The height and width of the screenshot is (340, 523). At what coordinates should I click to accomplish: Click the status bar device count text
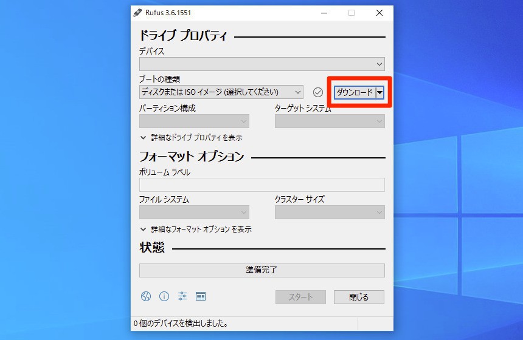[x=181, y=324]
